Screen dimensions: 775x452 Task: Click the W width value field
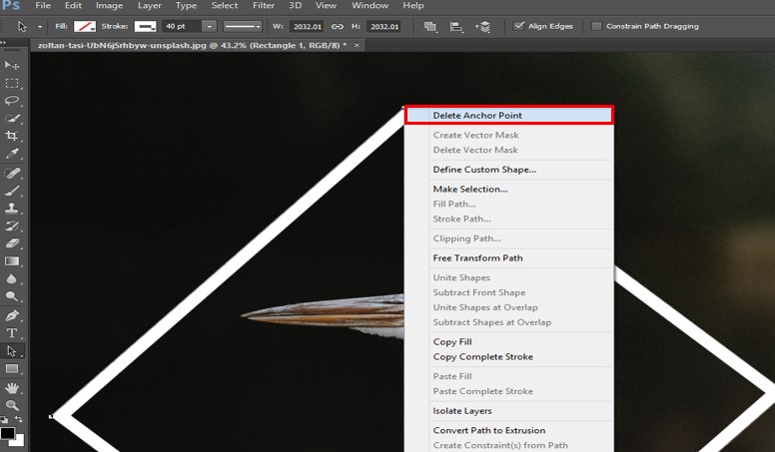click(307, 27)
